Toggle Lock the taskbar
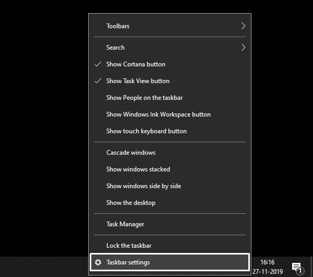 170,246
